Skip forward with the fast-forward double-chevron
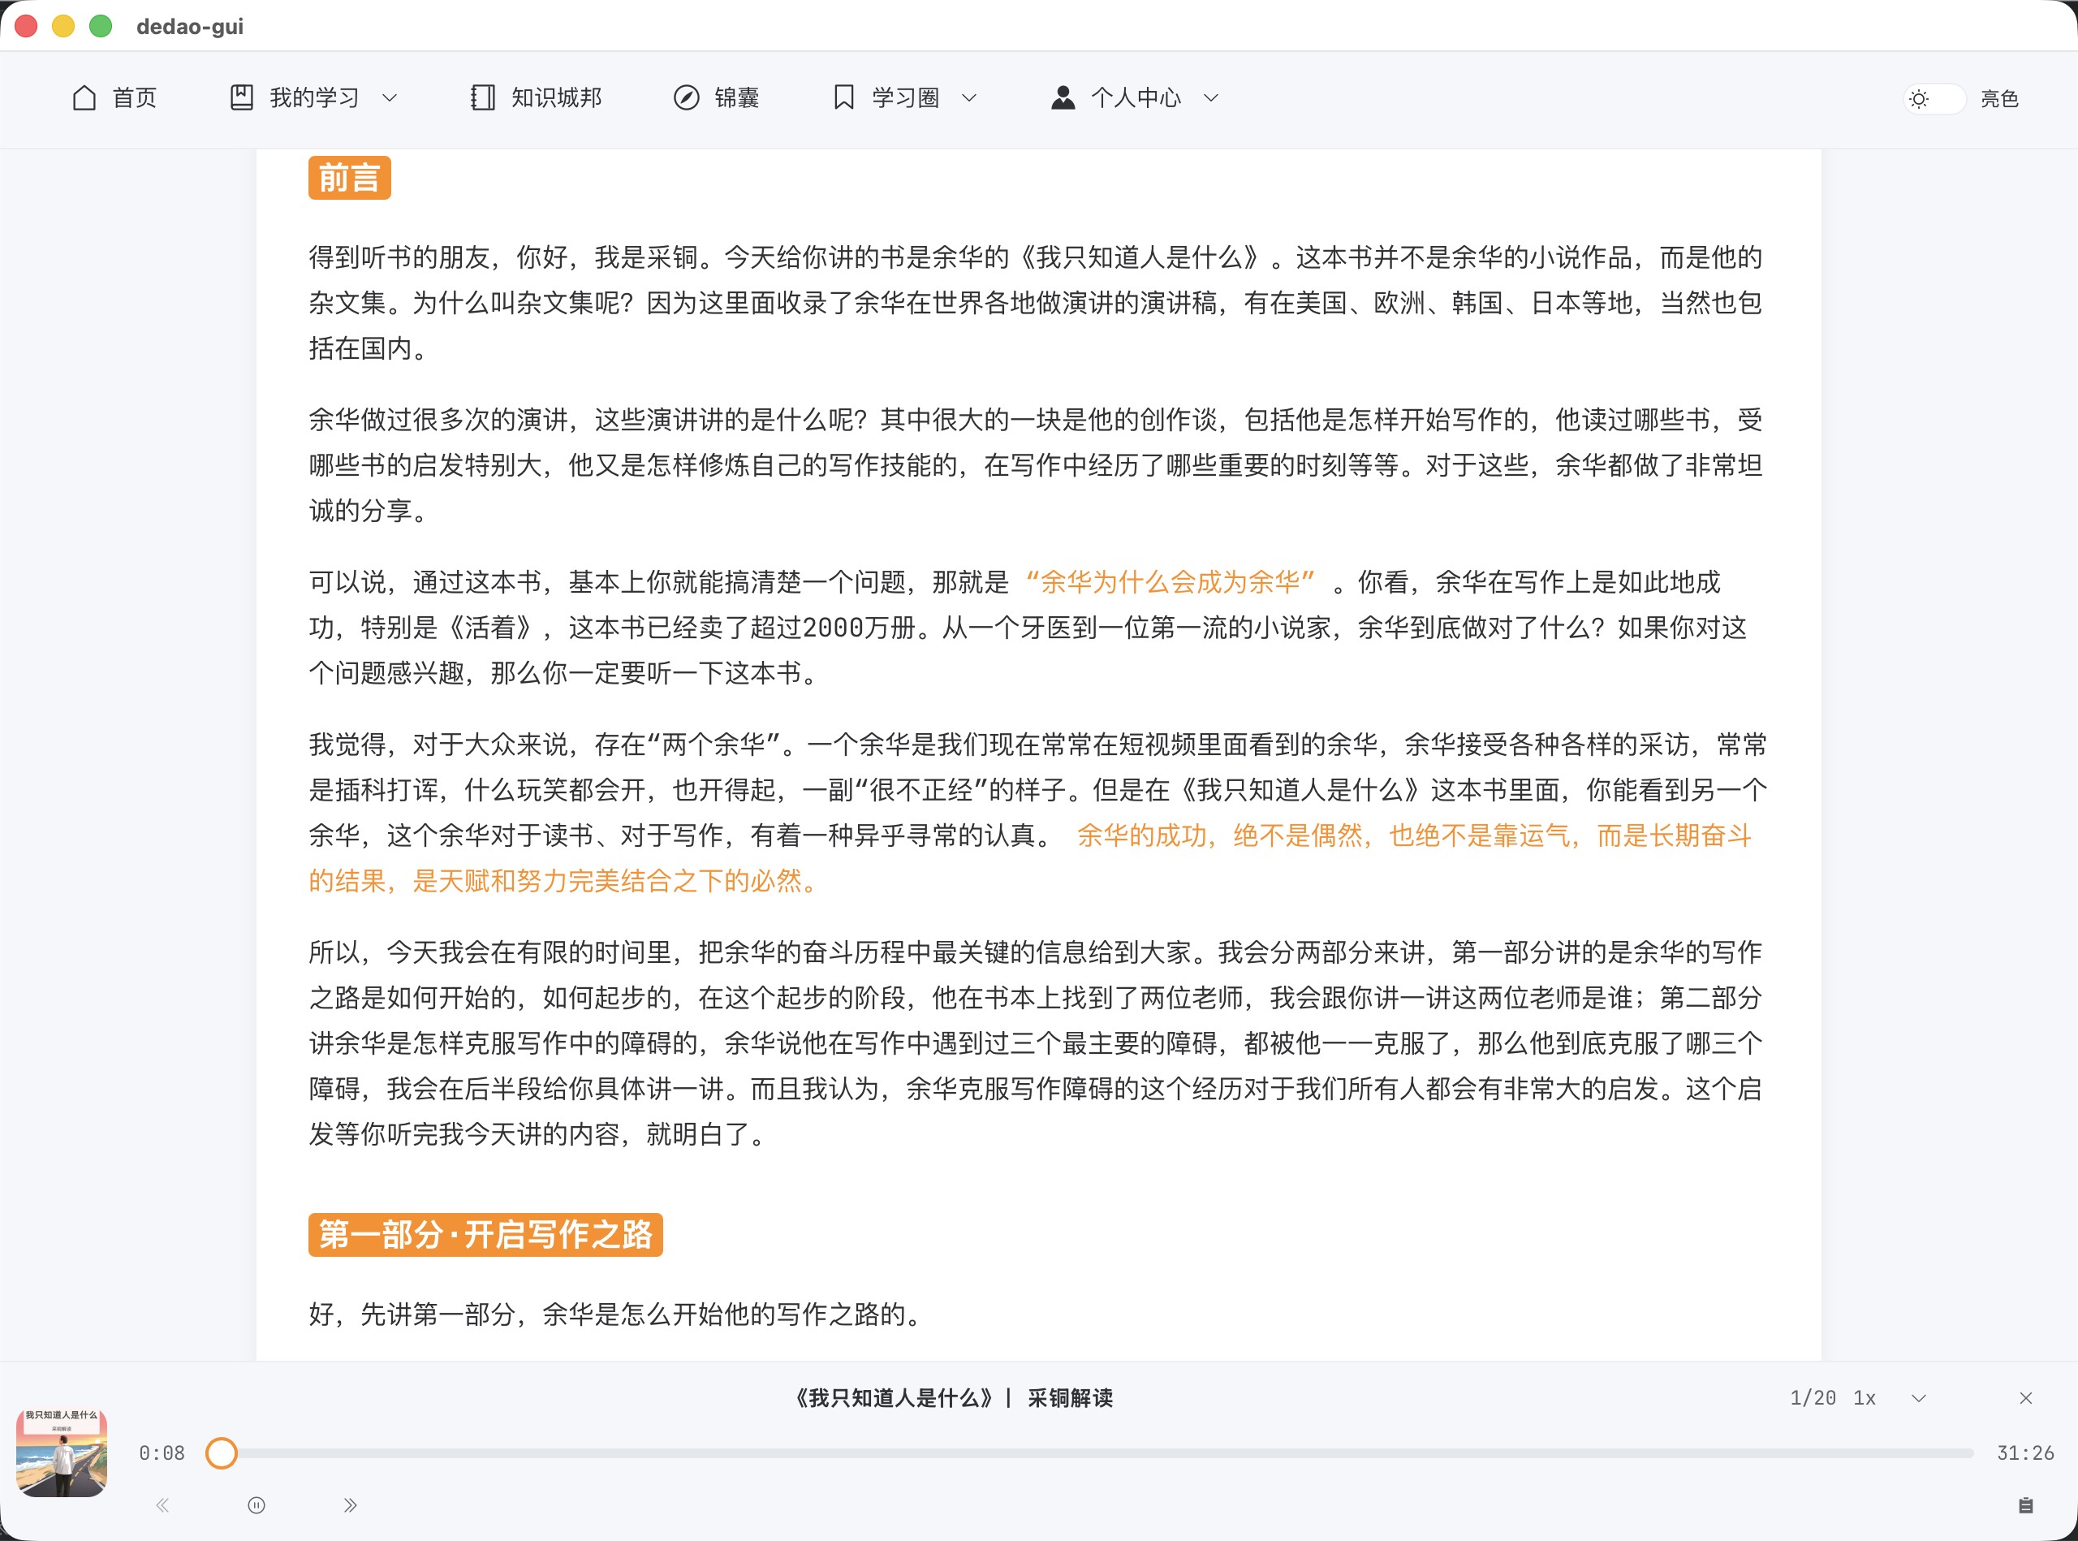 350,1504
